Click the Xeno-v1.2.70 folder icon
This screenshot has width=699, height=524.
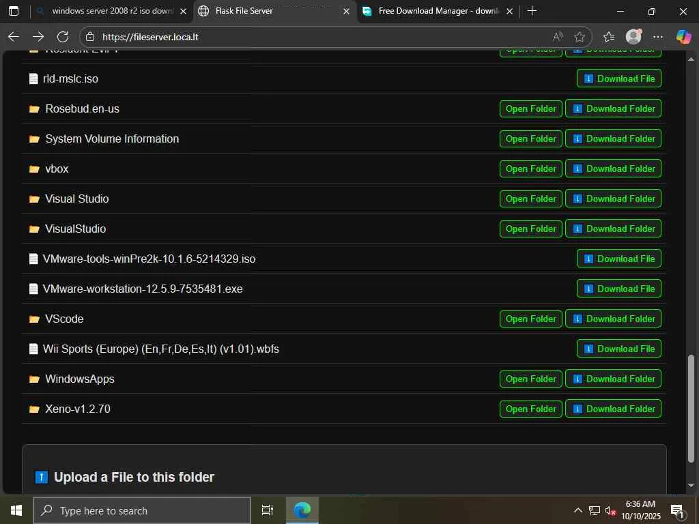pyautogui.click(x=34, y=409)
